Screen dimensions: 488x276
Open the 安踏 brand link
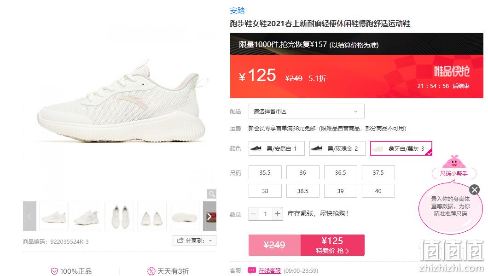[237, 11]
